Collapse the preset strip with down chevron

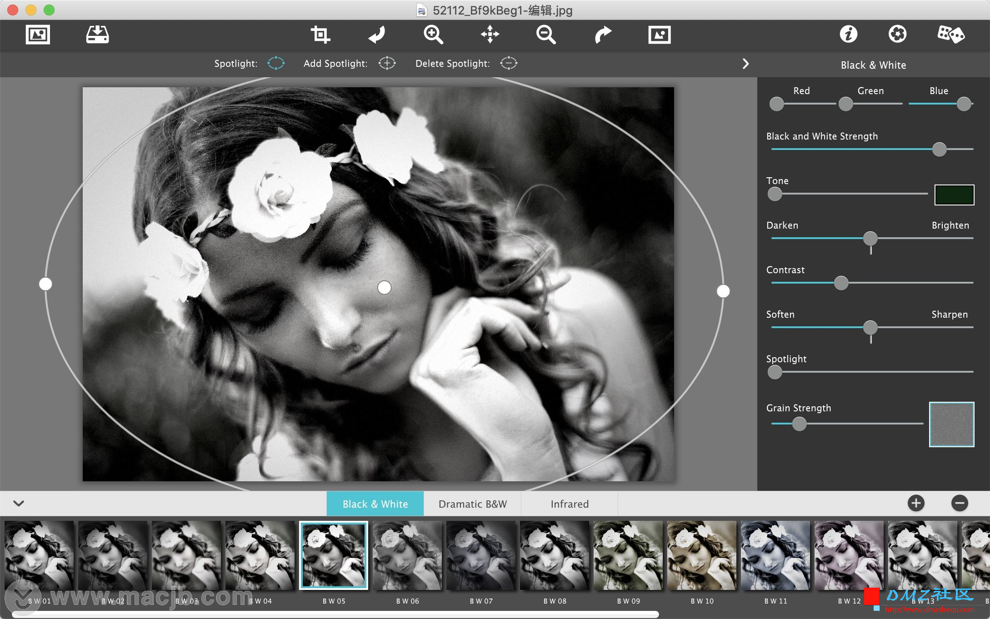19,503
